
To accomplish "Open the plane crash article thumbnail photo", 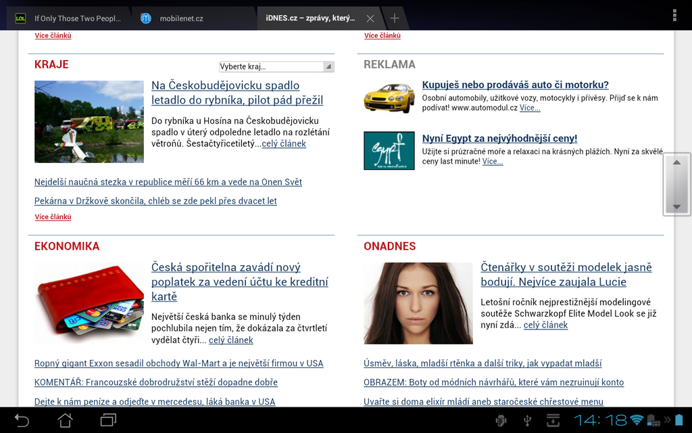I will 89,122.
